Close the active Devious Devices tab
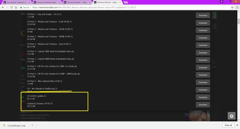 (120, 2)
